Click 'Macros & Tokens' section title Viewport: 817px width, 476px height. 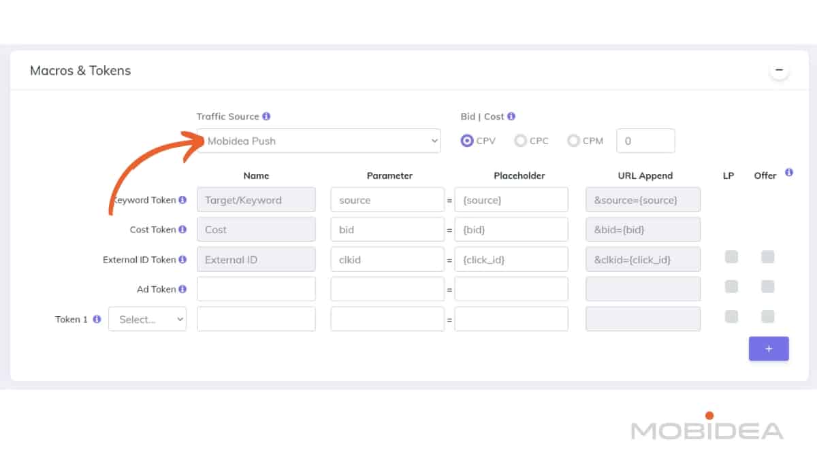point(80,71)
